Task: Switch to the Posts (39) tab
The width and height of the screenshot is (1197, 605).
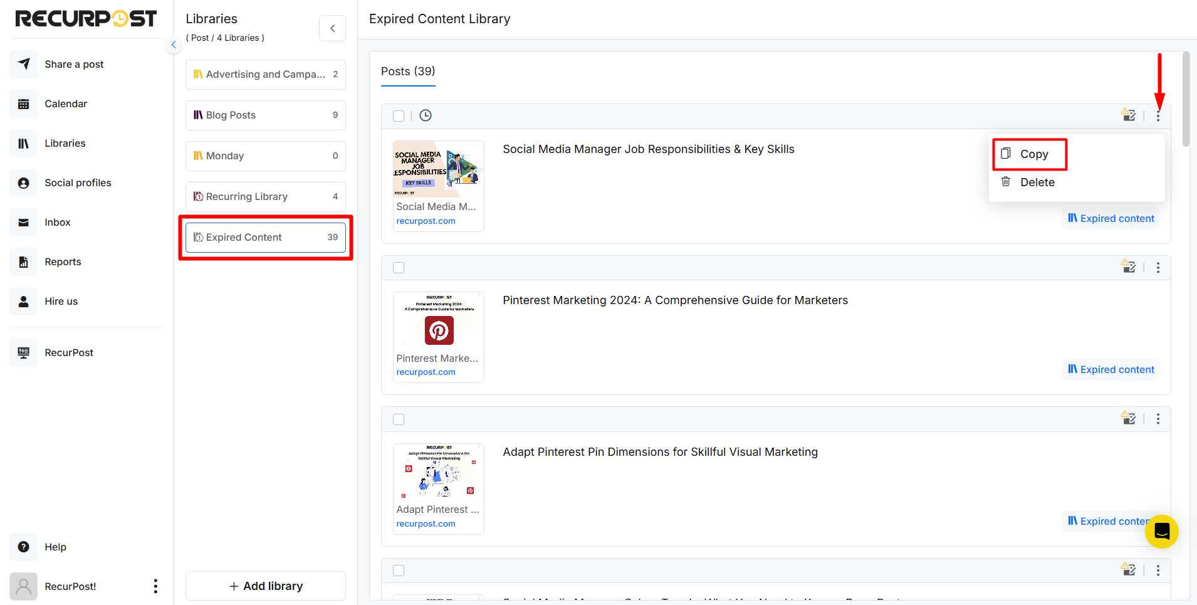Action: tap(408, 71)
